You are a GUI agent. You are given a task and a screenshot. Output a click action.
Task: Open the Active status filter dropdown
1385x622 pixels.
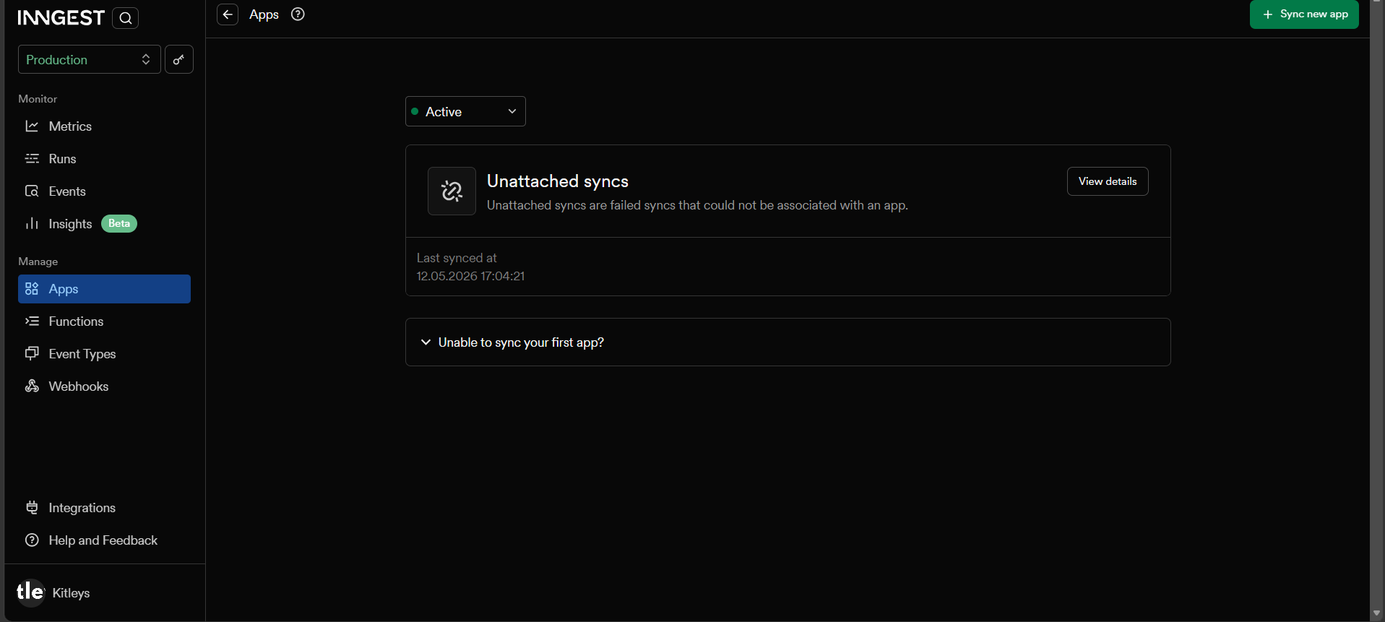465,111
